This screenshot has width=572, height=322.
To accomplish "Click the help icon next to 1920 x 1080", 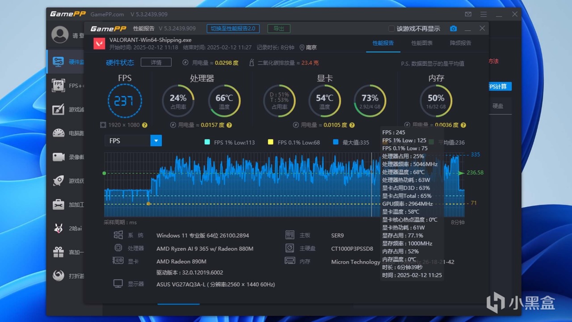I will 144,125.
